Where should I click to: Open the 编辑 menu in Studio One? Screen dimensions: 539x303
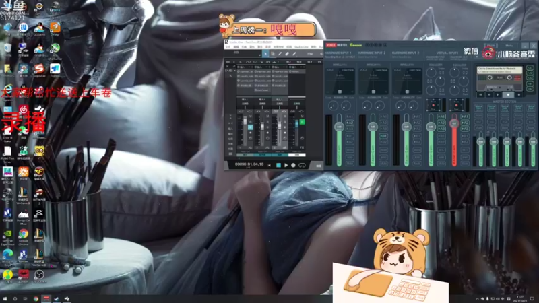tap(236, 46)
